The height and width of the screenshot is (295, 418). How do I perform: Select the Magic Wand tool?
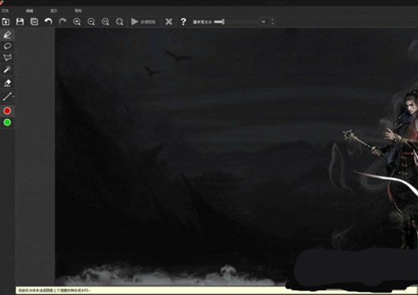7,69
